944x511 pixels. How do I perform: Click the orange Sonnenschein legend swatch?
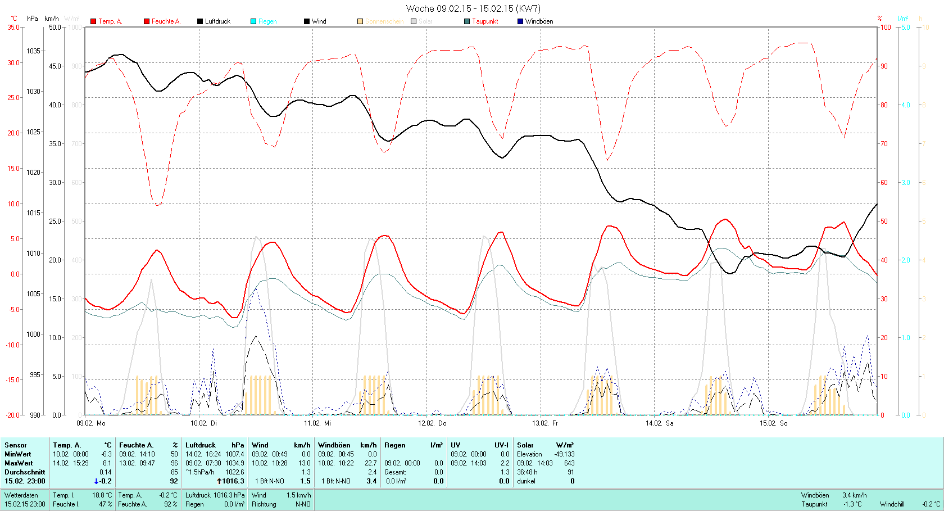(x=360, y=21)
